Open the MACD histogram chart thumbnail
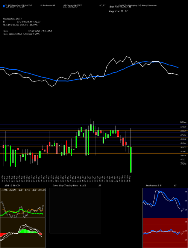This screenshot has height=248, width=188. 23,233
